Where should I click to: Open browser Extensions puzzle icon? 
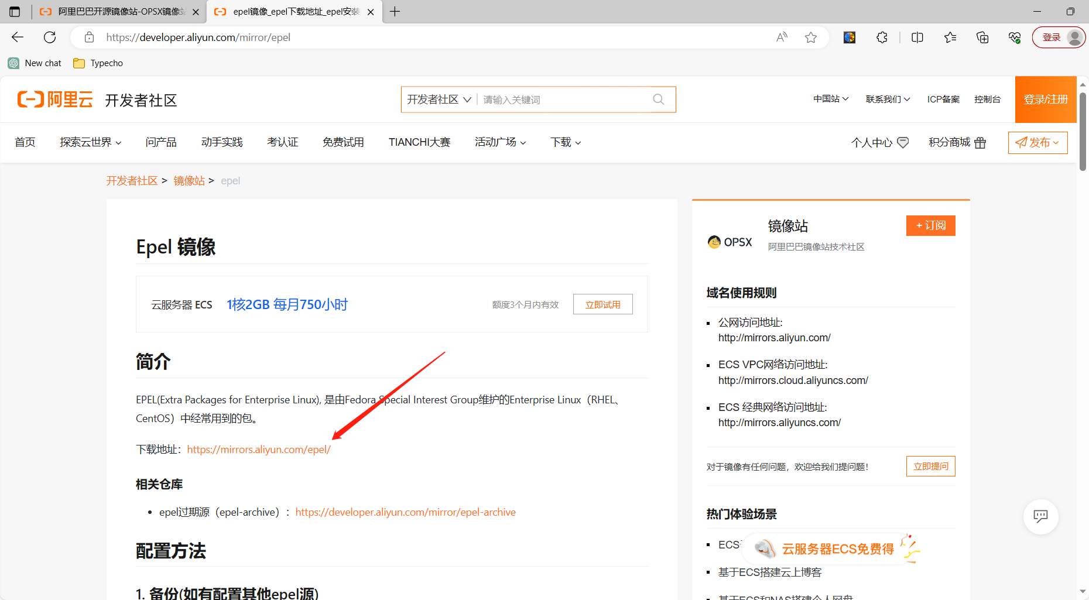(x=882, y=37)
